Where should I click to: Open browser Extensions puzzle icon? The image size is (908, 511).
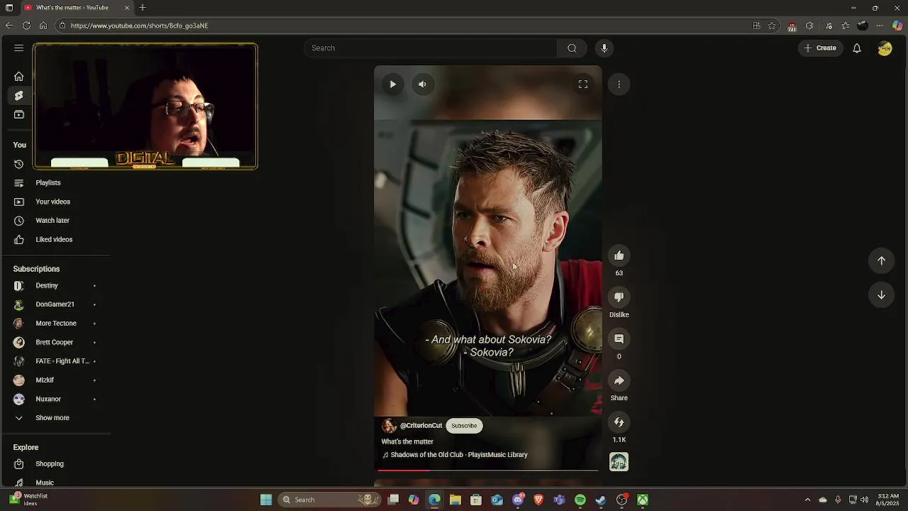(809, 26)
